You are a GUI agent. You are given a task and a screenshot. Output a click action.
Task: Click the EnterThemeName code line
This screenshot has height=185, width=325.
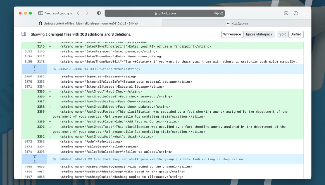(111, 57)
